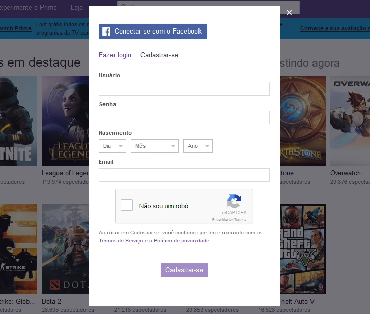Open League of Legends game cover

(x=65, y=121)
